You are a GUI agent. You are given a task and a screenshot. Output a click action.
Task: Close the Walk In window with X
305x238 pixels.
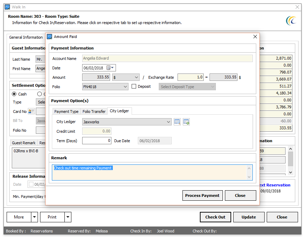click(297, 7)
